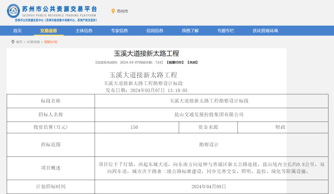Open the 专家信息 menu item
The width and height of the screenshot is (334, 194).
click(x=119, y=31)
